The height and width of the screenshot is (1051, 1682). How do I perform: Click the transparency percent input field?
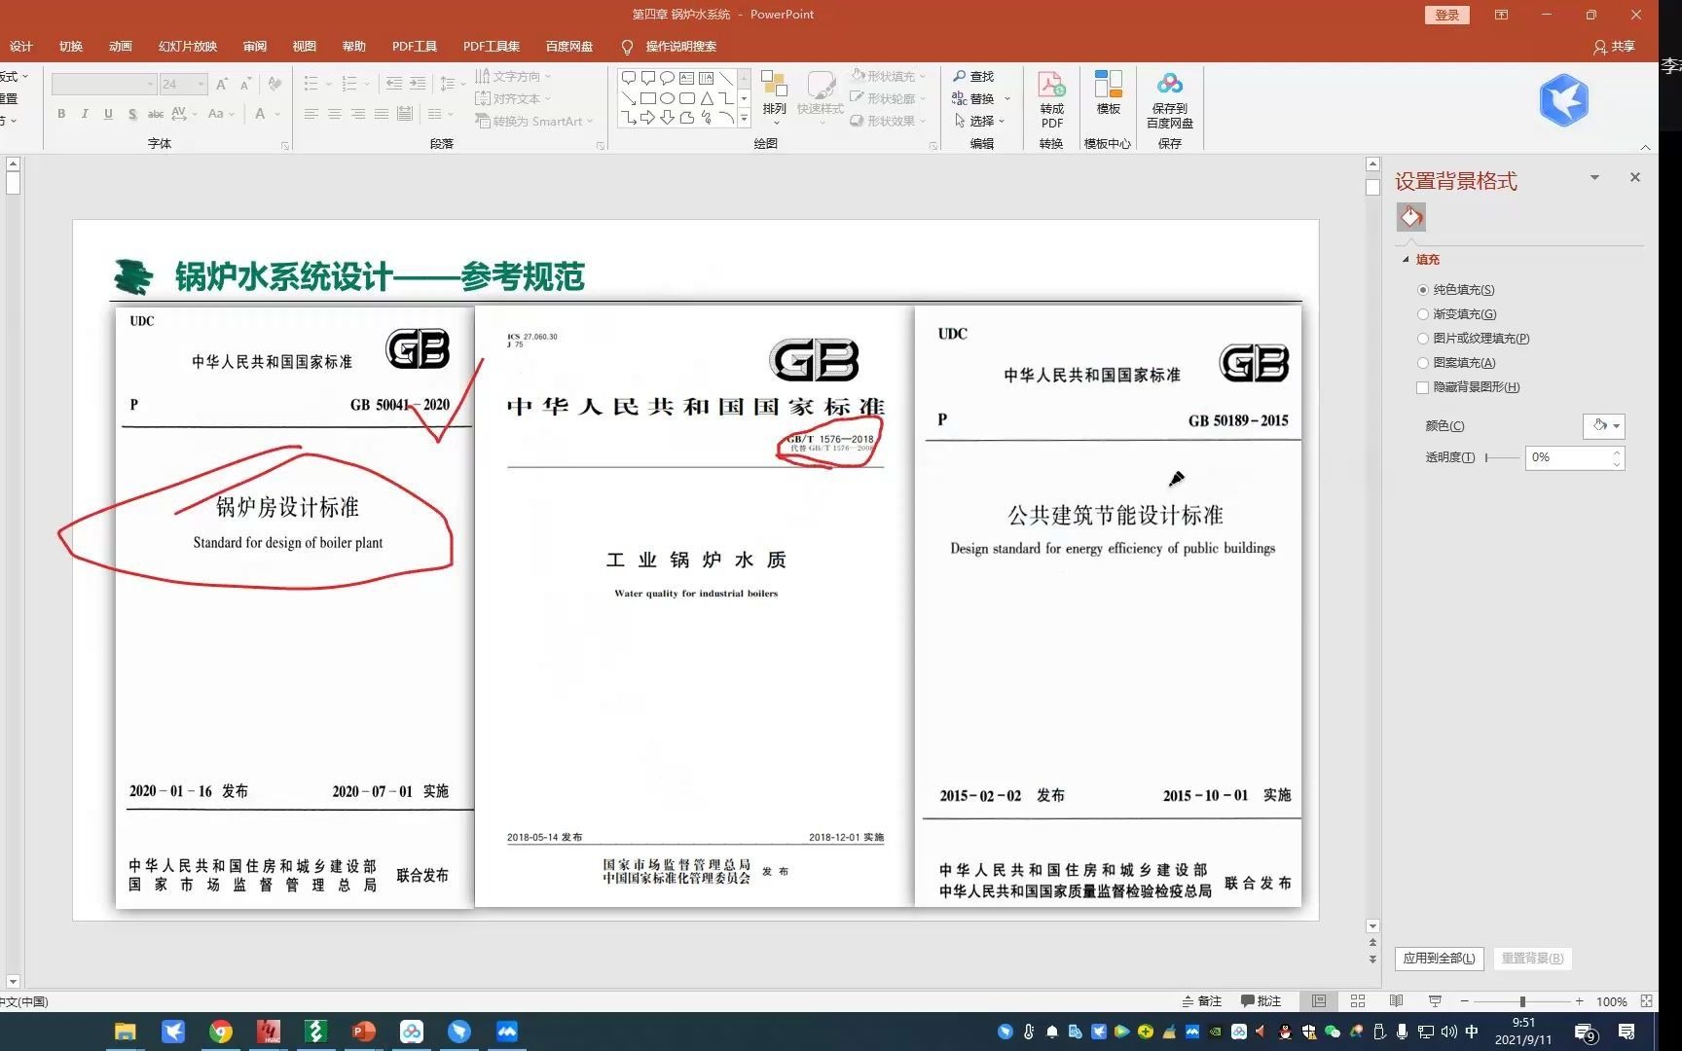coord(1566,457)
